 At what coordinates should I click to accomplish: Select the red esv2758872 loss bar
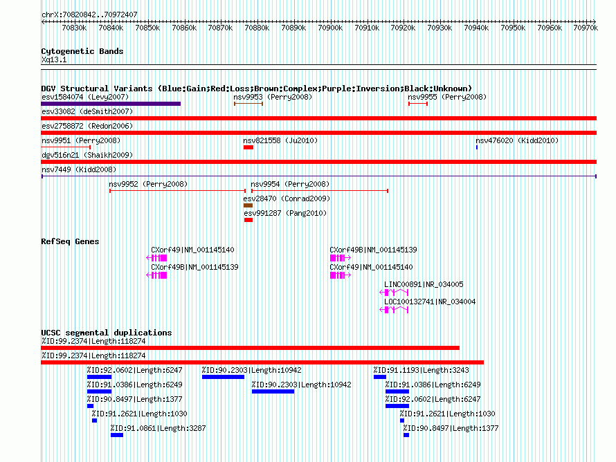coord(318,133)
